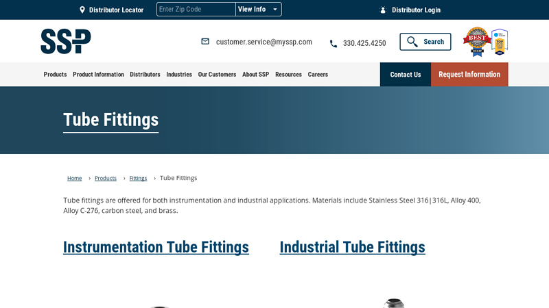Click the Distributor Login person icon
Image resolution: width=549 pixels, height=308 pixels.
(x=383, y=10)
